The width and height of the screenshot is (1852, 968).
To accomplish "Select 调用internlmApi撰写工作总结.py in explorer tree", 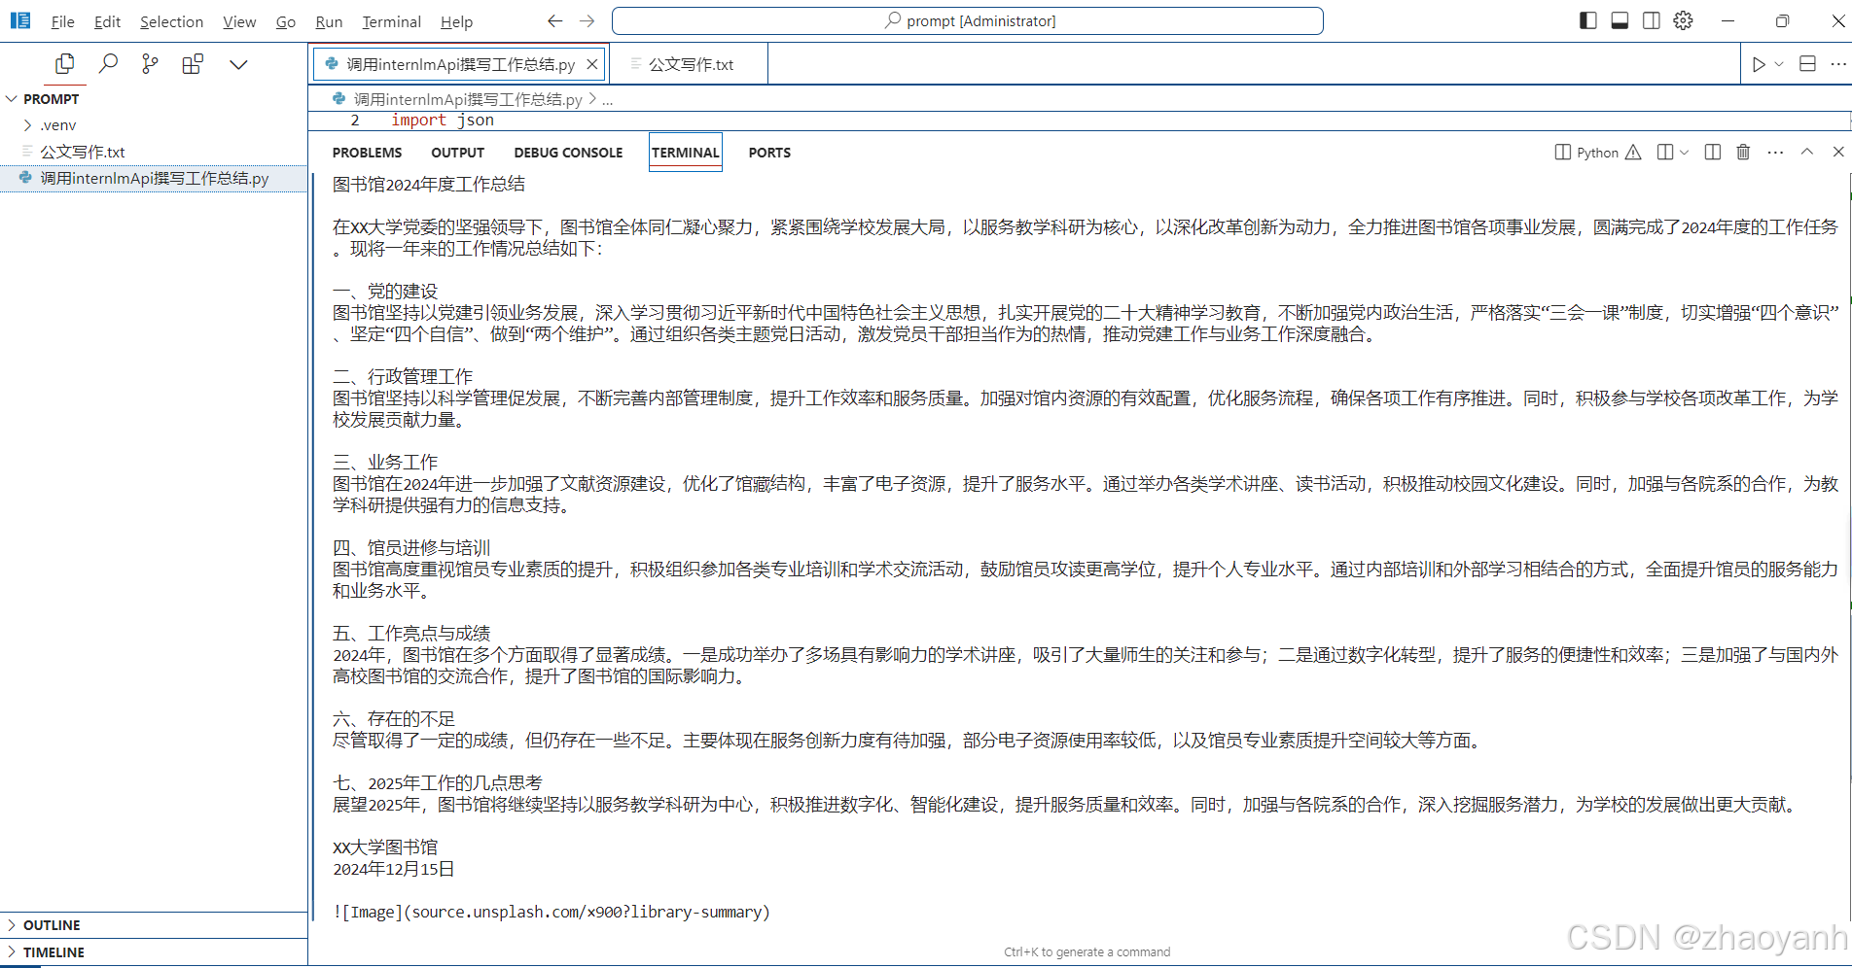I will coord(154,179).
